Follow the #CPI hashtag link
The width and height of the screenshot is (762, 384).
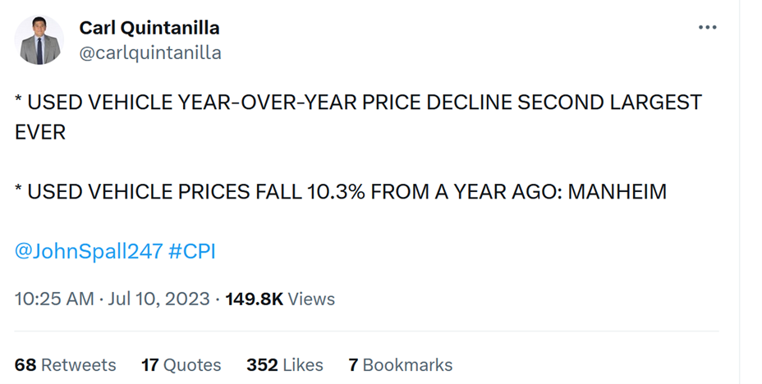point(192,251)
